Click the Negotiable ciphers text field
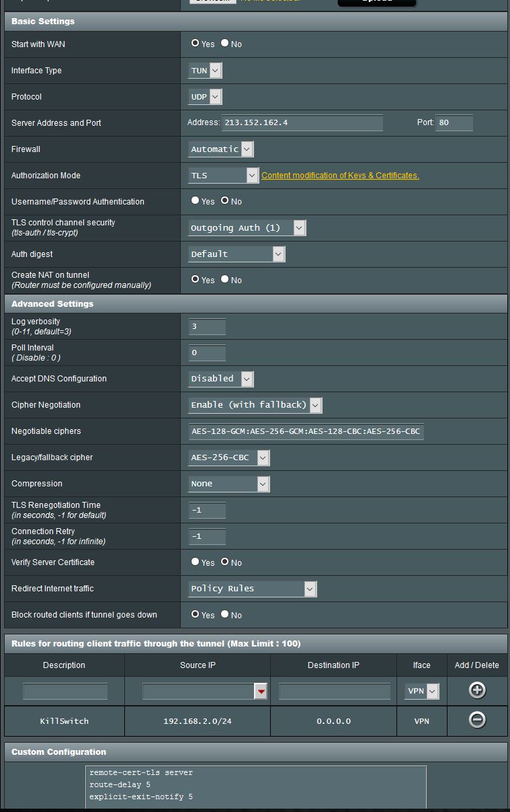The height and width of the screenshot is (812, 510). click(x=306, y=431)
